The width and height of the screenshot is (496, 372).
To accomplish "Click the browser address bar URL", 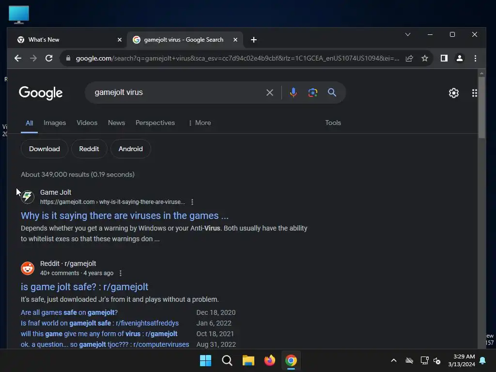I will click(x=237, y=58).
